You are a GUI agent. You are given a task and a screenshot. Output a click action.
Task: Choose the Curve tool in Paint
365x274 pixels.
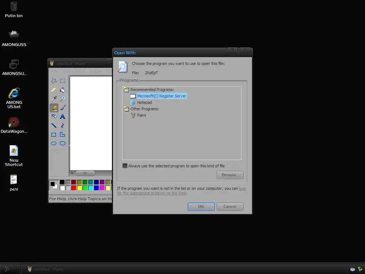(62, 126)
